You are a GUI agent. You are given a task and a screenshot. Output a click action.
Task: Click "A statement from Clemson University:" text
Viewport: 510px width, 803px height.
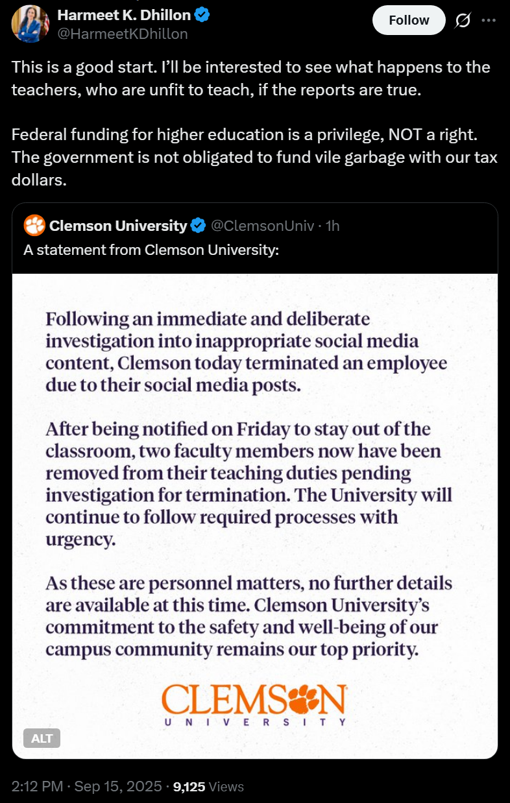click(151, 250)
